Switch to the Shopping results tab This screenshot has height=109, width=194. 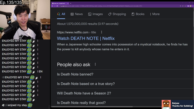click(117, 14)
